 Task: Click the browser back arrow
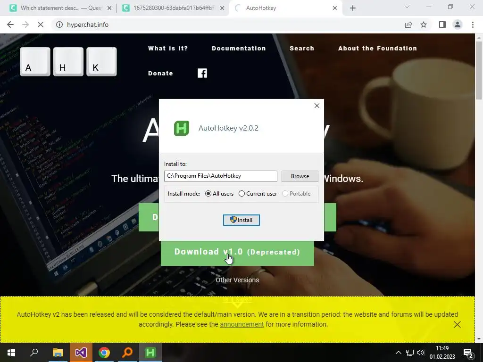[10, 25]
